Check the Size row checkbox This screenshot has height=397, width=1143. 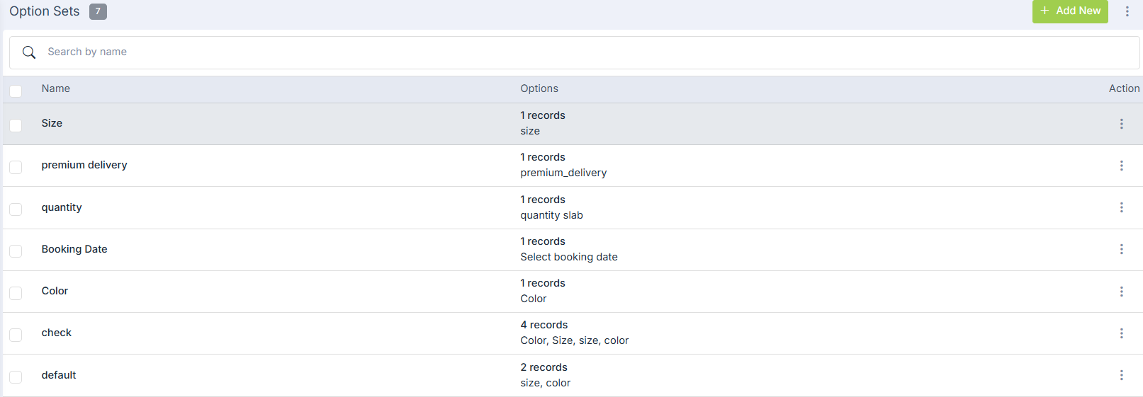16,125
